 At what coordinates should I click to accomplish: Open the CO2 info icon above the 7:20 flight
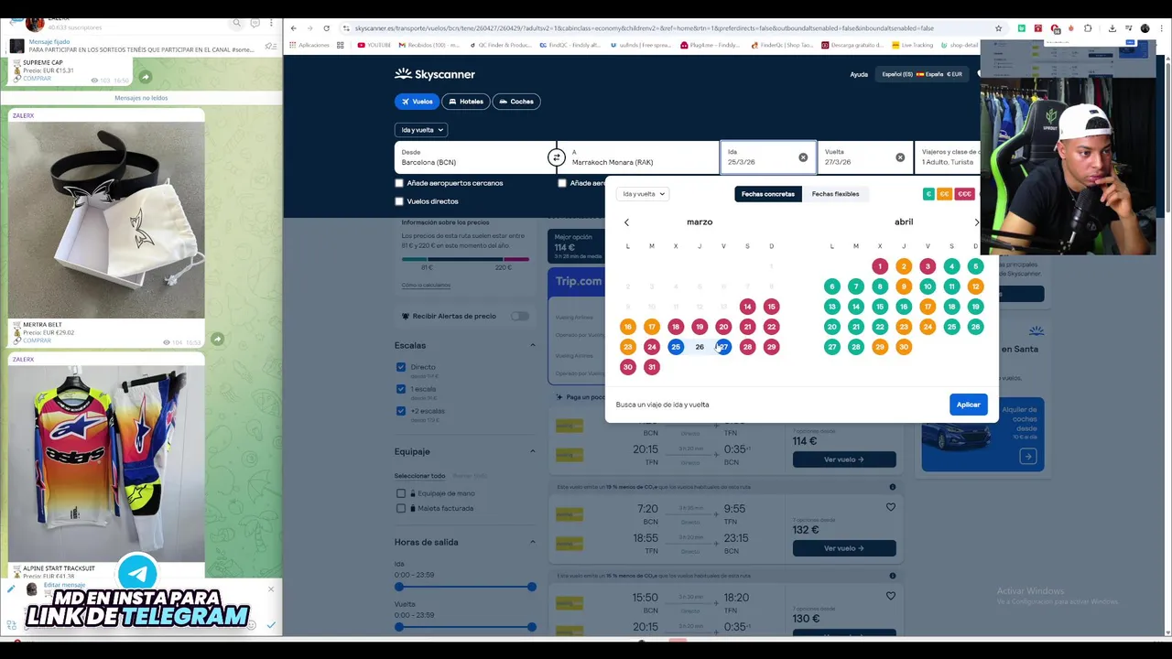(x=892, y=487)
